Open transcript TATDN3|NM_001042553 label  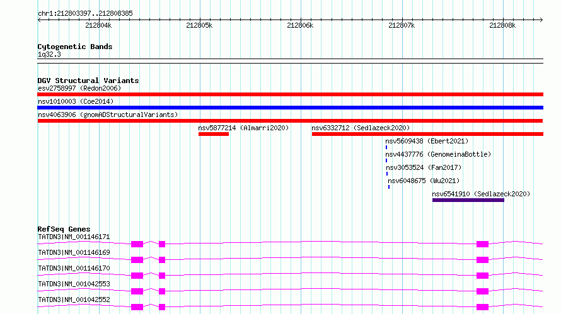[x=74, y=284]
